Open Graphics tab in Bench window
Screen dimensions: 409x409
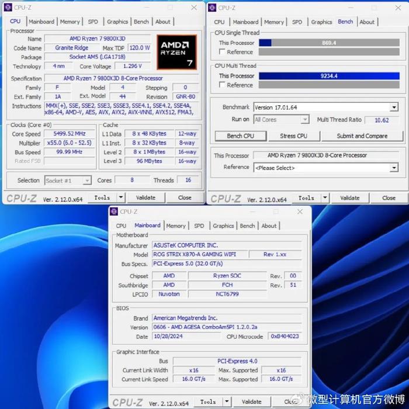point(321,22)
